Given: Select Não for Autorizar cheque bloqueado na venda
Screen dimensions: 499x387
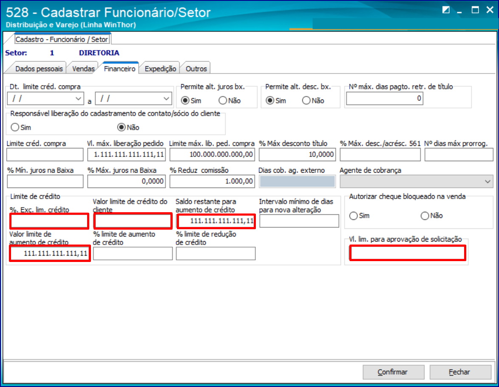Looking at the screenshot, I should coord(425,216).
